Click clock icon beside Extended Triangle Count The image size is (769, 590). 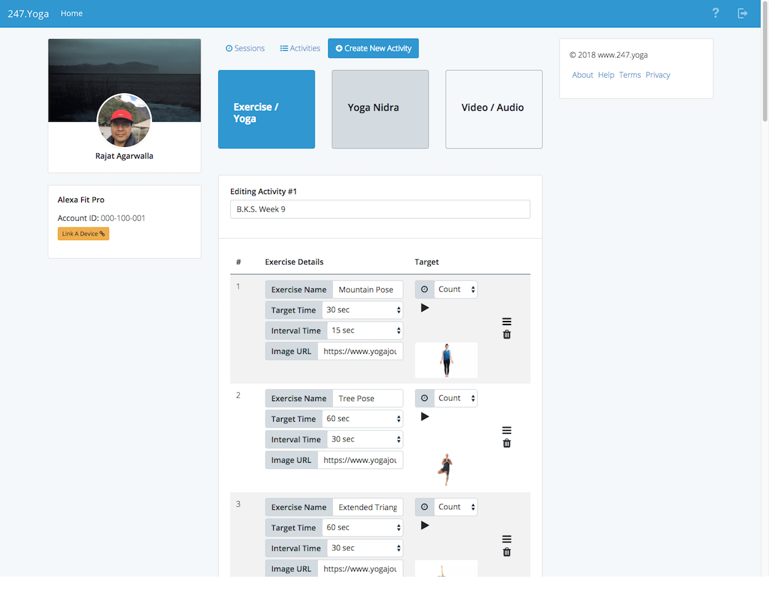[x=425, y=507]
